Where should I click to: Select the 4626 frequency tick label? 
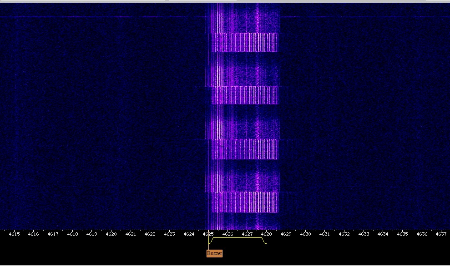[228, 234]
